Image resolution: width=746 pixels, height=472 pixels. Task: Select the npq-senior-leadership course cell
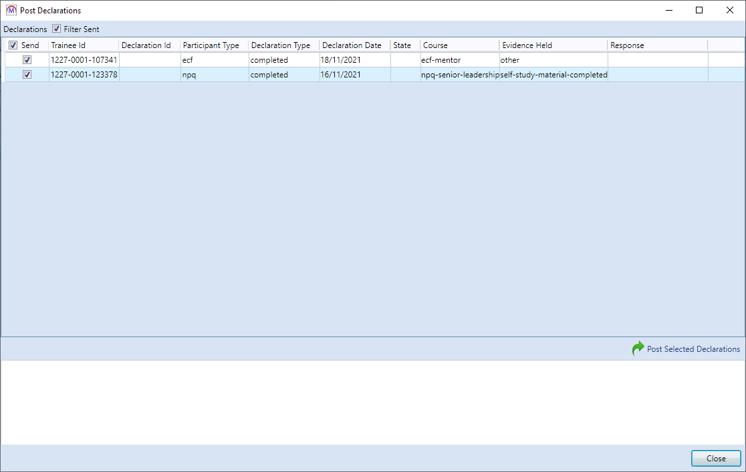pos(459,75)
